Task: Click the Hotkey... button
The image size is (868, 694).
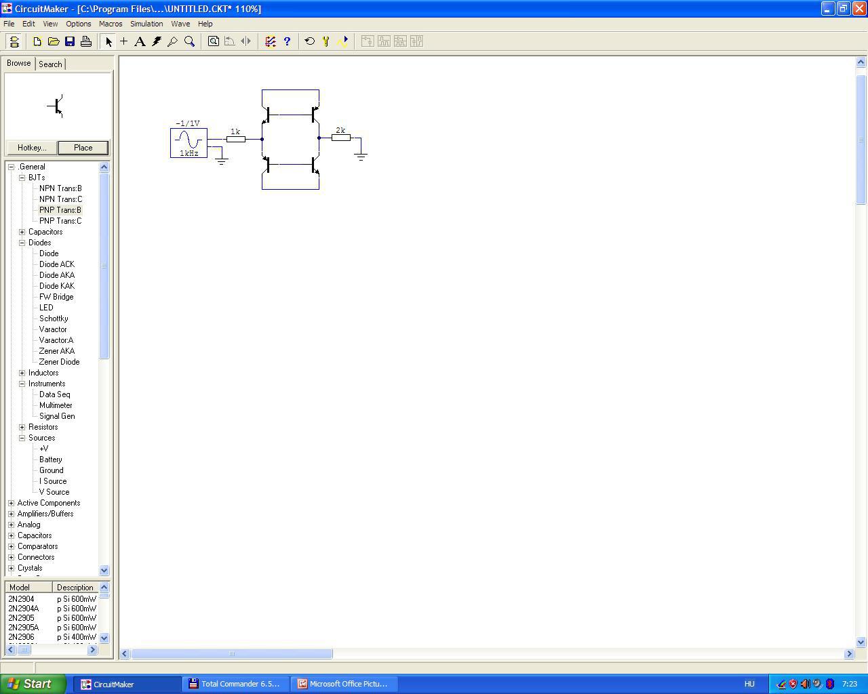Action: pyautogui.click(x=32, y=148)
